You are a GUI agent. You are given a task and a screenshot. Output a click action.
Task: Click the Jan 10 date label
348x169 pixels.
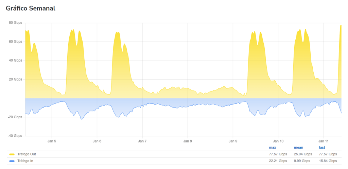click(x=278, y=141)
